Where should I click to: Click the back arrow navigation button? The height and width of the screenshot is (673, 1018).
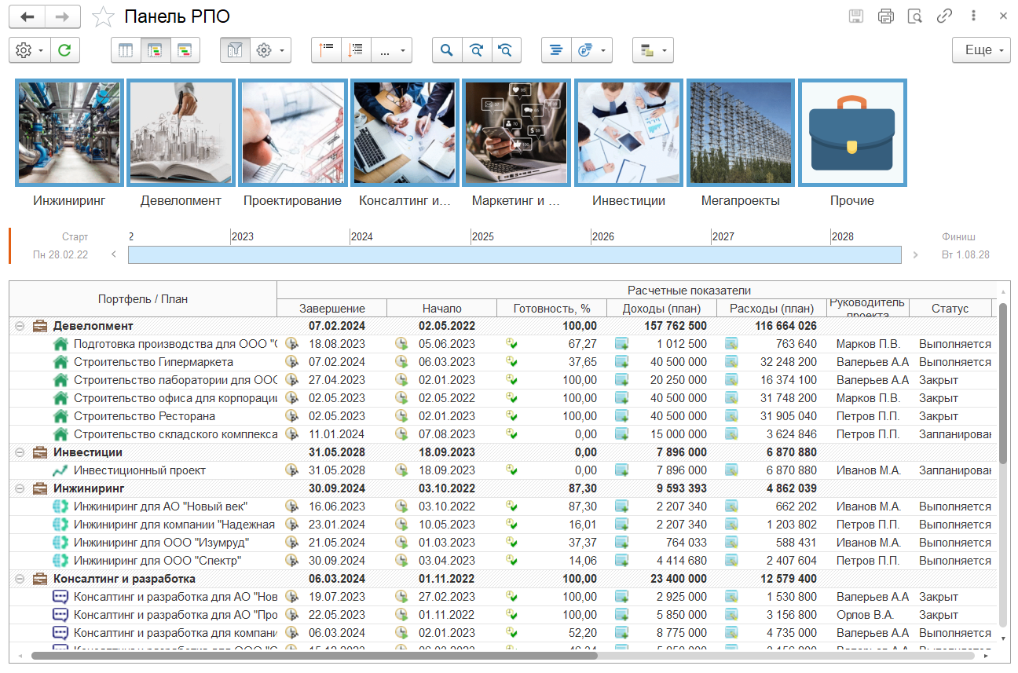tap(27, 16)
